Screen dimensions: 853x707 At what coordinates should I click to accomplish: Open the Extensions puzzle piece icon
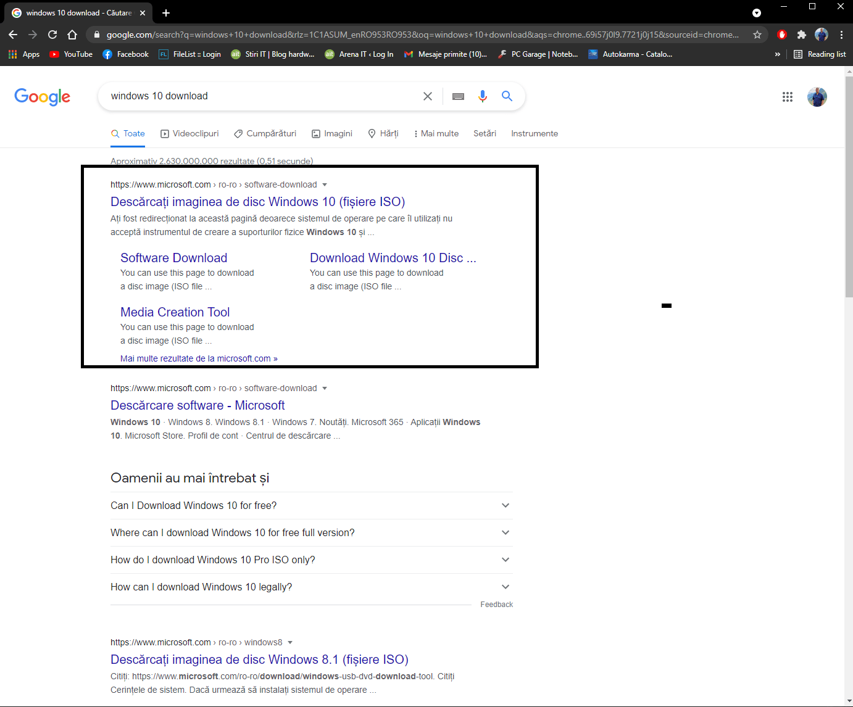point(802,35)
